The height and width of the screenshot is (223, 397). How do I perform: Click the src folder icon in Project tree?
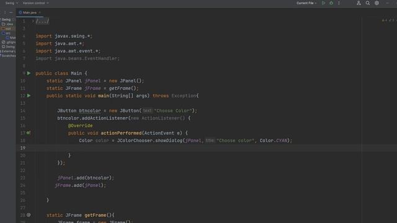pos(4,33)
